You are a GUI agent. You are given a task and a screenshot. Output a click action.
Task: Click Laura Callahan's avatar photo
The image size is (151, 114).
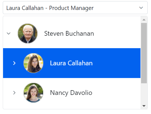click(x=33, y=63)
